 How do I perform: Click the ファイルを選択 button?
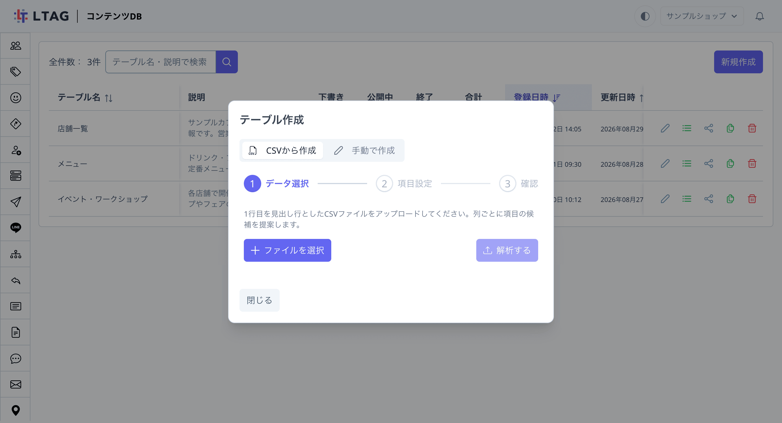point(287,250)
